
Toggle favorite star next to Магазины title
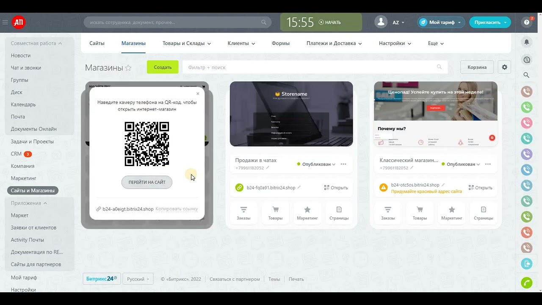(128, 68)
